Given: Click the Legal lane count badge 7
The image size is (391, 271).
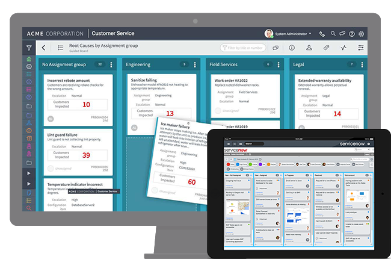Looking at the screenshot, I should [352, 64].
